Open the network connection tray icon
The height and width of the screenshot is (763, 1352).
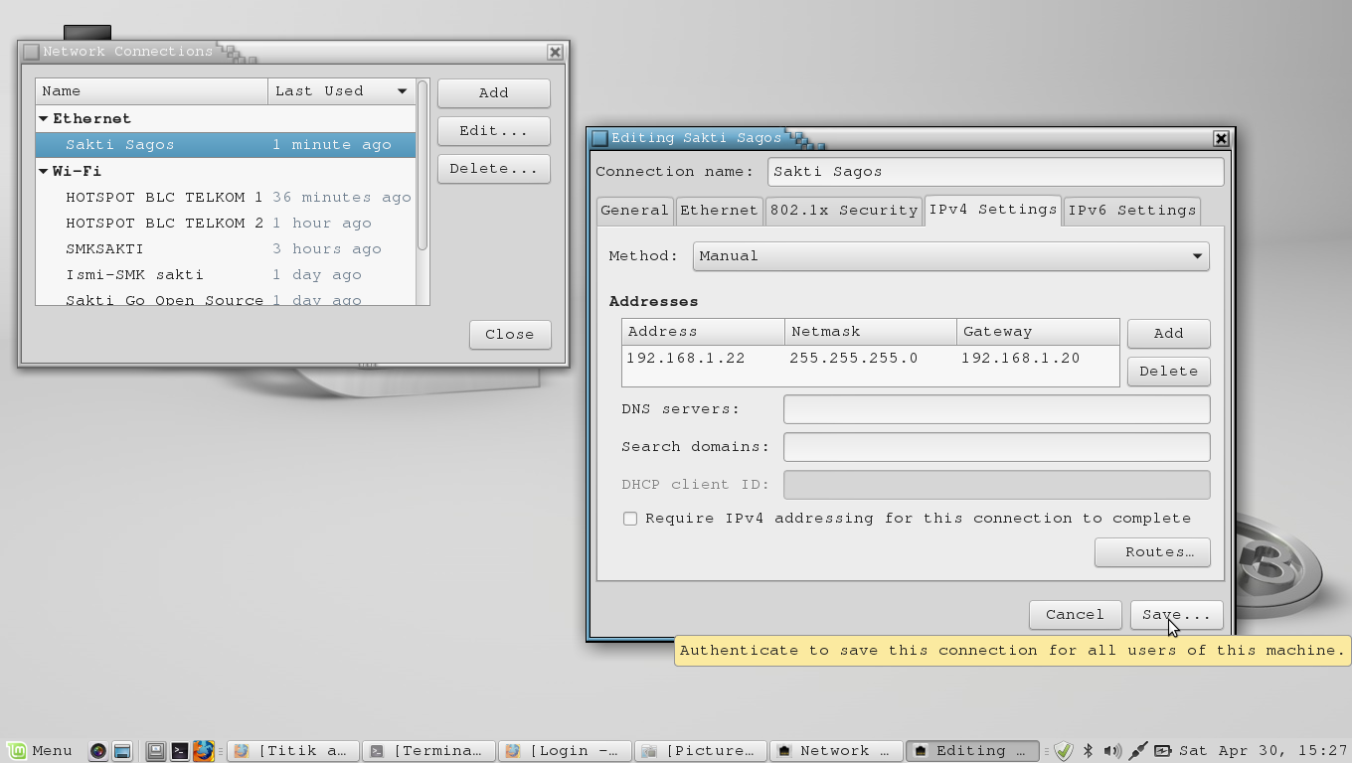pyautogui.click(x=1137, y=750)
